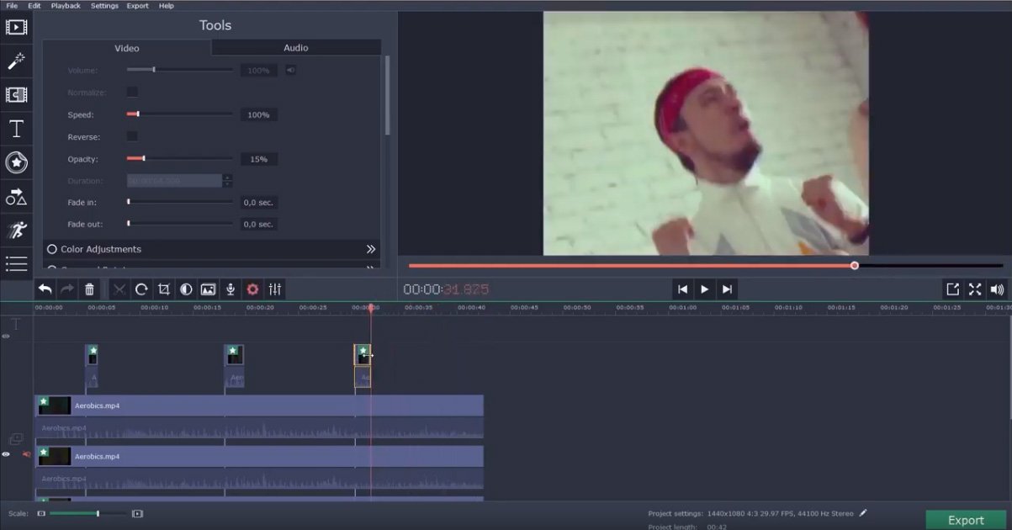This screenshot has width=1012, height=530.
Task: Toggle the Normalize checkbox
Action: click(132, 92)
